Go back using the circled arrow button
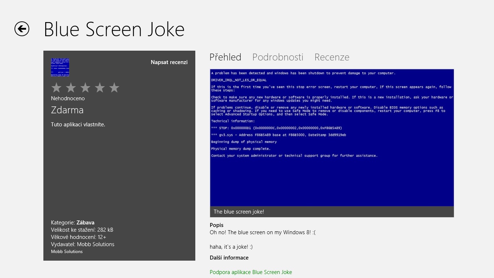The image size is (494, 278). [22, 29]
